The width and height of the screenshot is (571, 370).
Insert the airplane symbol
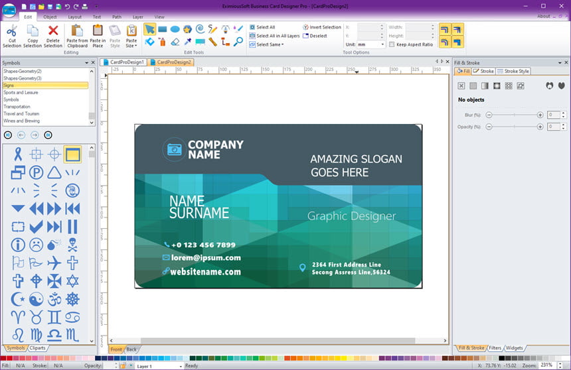pos(54,263)
